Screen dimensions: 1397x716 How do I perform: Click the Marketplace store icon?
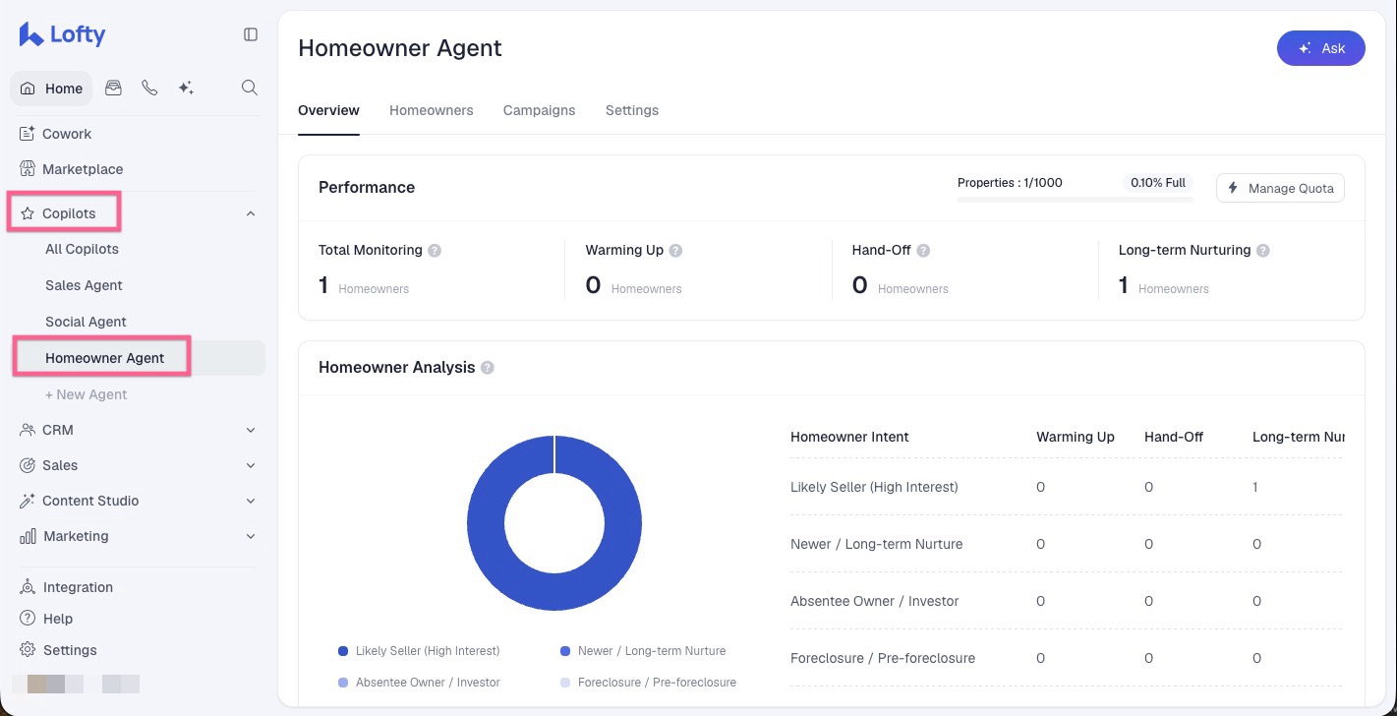28,169
